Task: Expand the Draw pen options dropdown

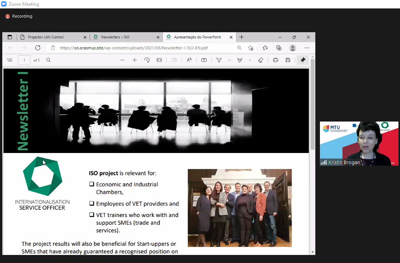Action: click(230, 60)
